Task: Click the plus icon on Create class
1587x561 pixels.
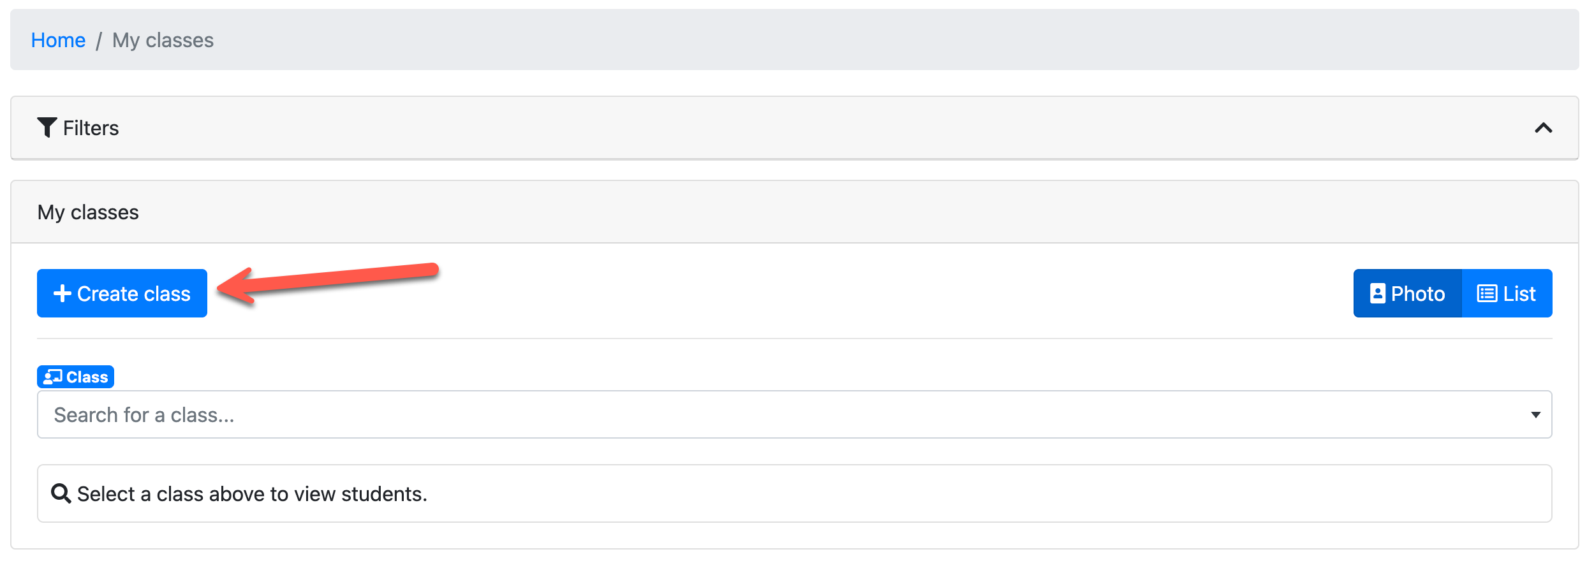Action: point(62,293)
